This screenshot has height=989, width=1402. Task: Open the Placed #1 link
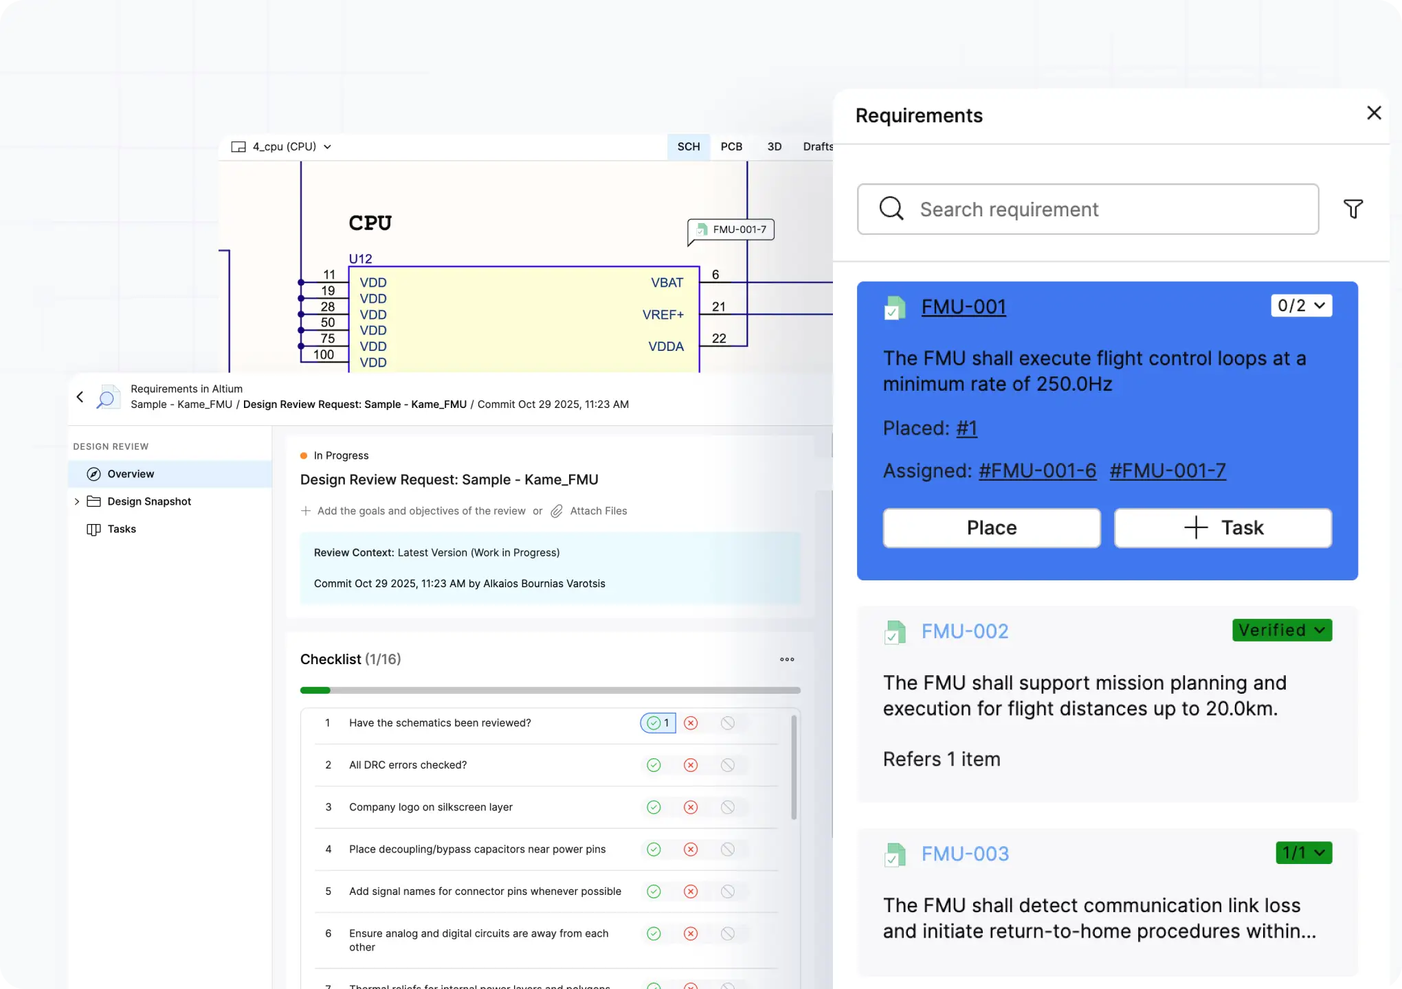(x=966, y=429)
